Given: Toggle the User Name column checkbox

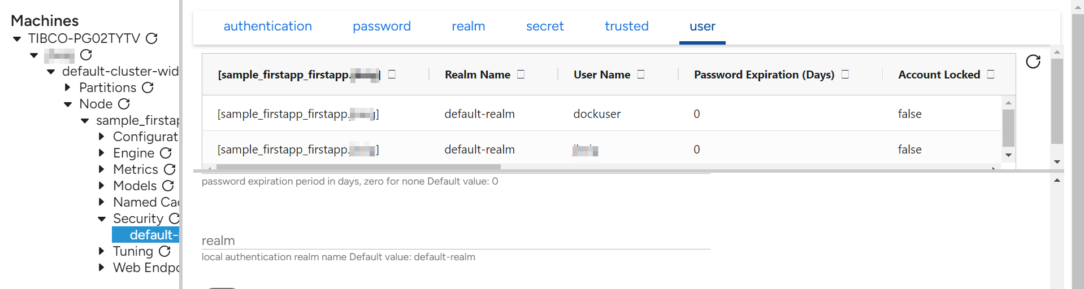Looking at the screenshot, I should (x=640, y=75).
